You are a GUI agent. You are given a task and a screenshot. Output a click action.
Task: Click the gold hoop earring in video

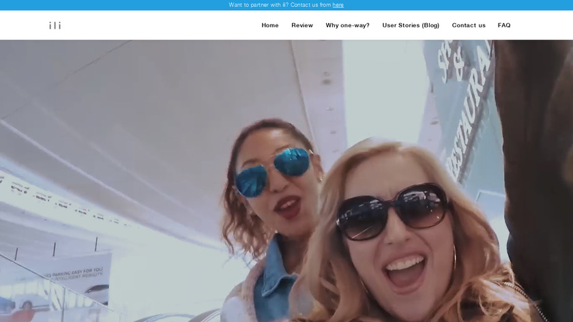pos(456,258)
